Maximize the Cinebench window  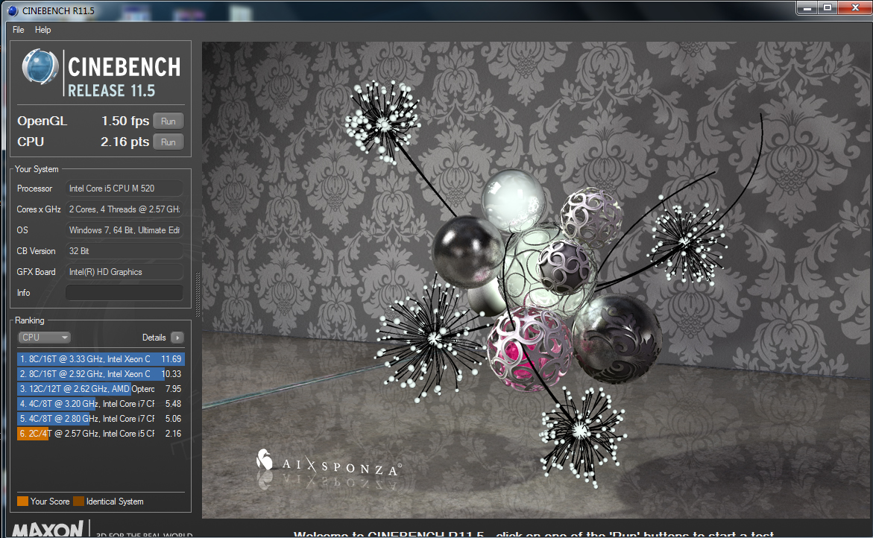click(828, 7)
